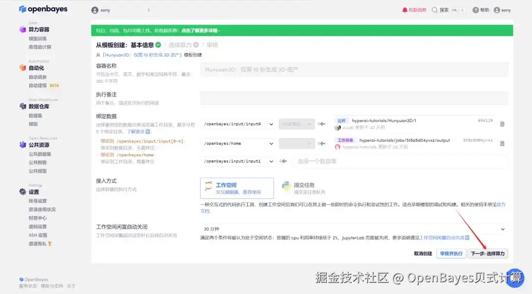Click the yuudi author avatar
Screen dimensions: 532x294
point(337,128)
